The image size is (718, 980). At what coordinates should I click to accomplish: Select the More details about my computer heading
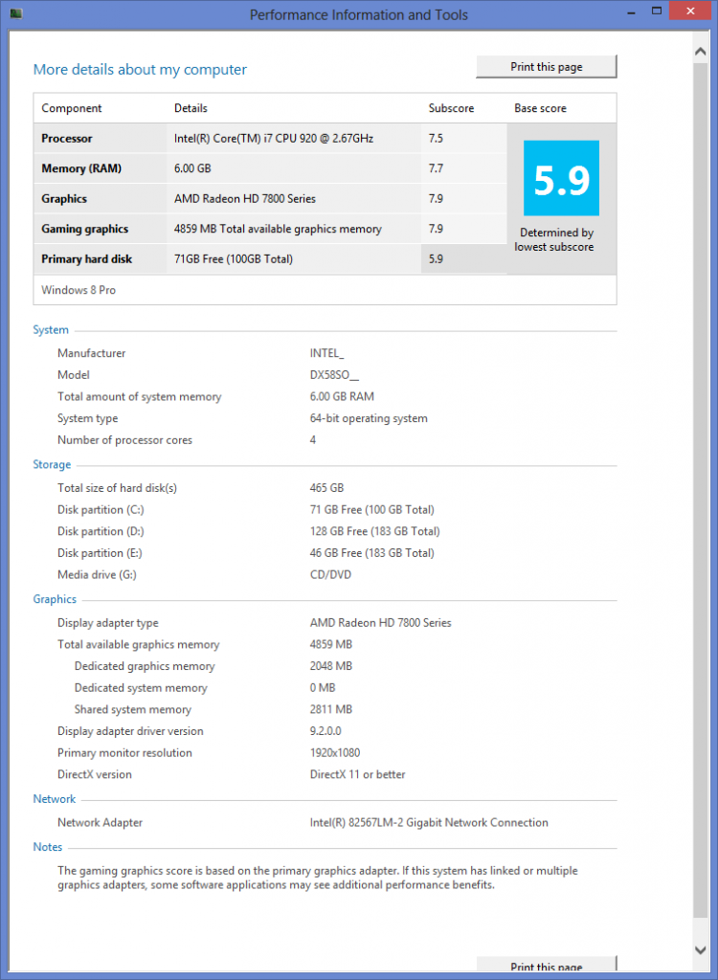point(140,70)
